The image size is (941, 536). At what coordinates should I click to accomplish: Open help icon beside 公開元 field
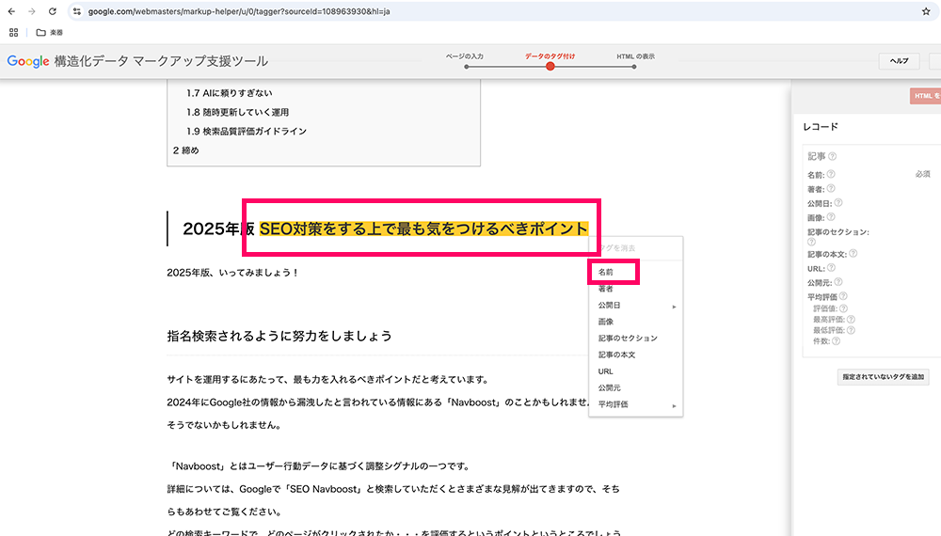point(838,282)
